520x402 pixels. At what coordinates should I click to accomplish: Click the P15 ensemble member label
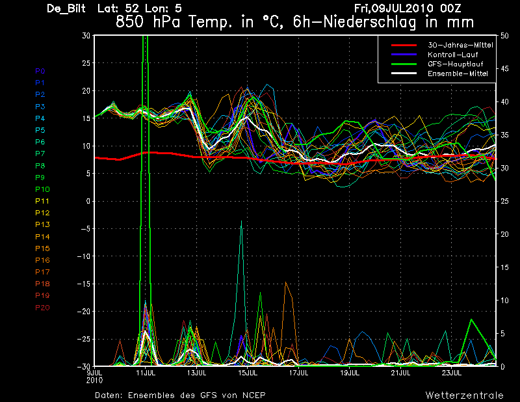[x=42, y=248]
